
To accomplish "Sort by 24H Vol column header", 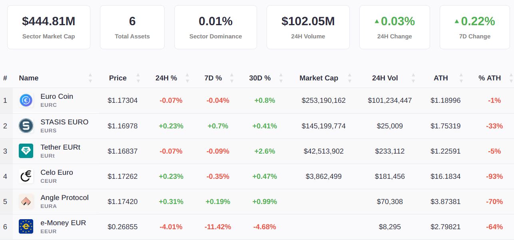I will click(x=385, y=78).
